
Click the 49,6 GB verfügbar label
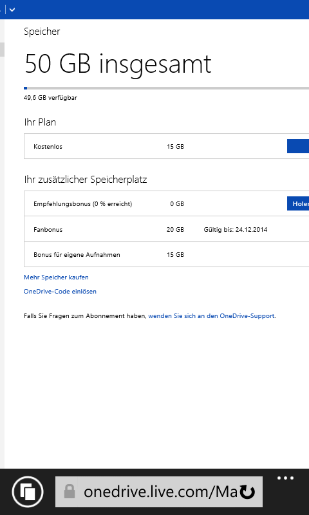pyautogui.click(x=51, y=98)
